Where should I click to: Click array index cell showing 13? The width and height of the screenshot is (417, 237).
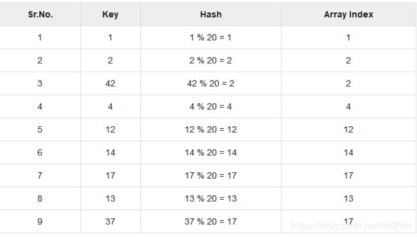click(348, 199)
